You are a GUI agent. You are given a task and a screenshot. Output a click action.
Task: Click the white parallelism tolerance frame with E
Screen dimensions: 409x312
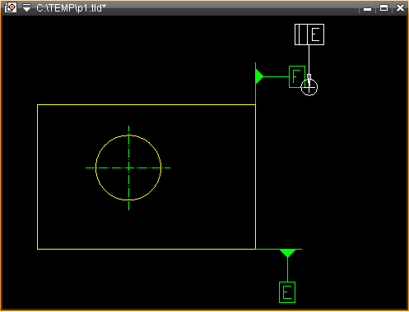(x=309, y=34)
